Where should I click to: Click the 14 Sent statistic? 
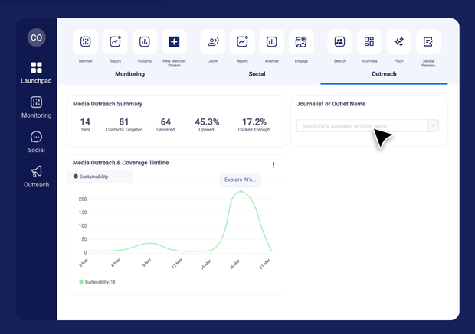coord(85,125)
